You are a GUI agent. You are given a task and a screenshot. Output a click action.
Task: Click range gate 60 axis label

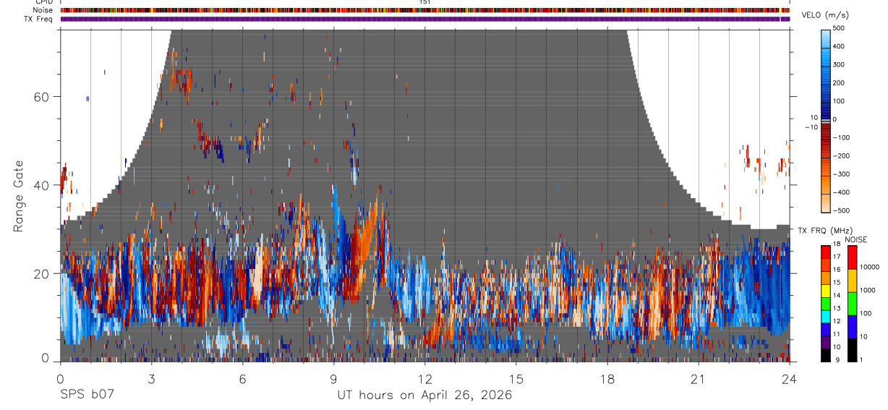click(x=40, y=96)
